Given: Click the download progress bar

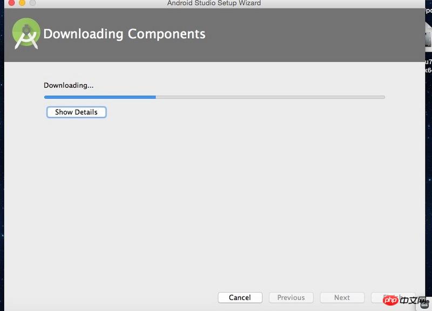Looking at the screenshot, I should (214, 97).
